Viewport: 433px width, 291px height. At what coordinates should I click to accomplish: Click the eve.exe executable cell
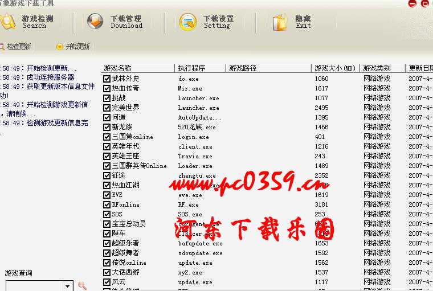(x=190, y=195)
